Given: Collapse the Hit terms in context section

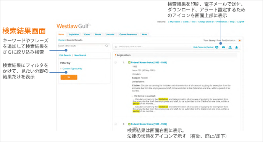Looking at the screenshot, I should [x=132, y=96].
